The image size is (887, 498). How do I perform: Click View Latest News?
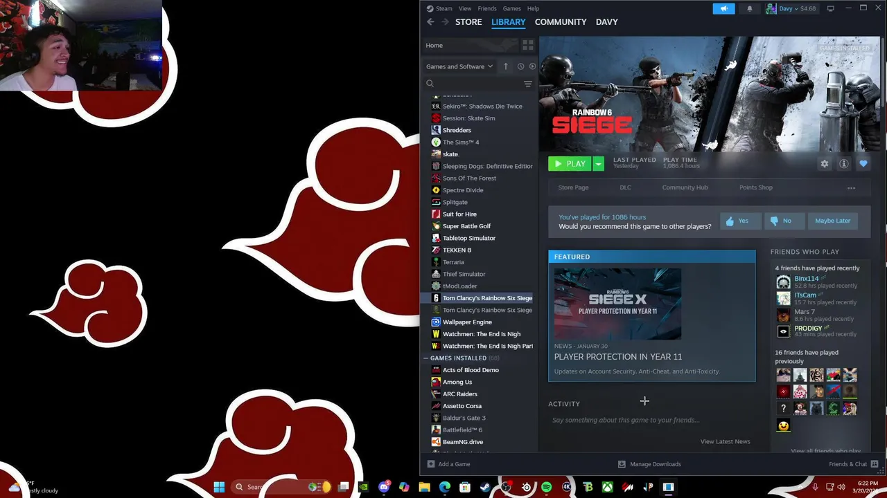725,441
